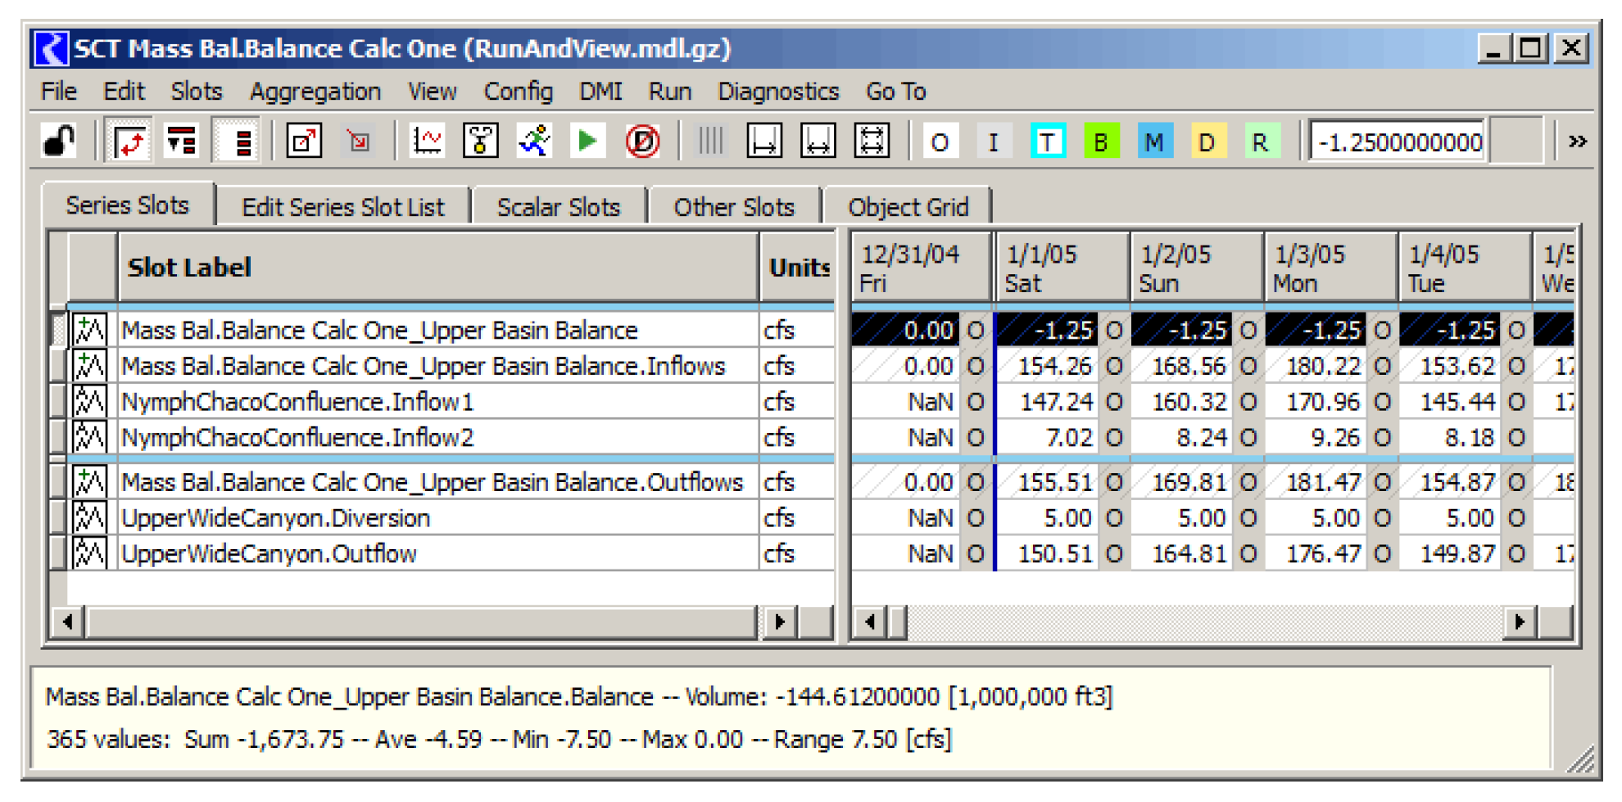The height and width of the screenshot is (802, 1622).
Task: Click the green B flag swatch
Action: point(1100,142)
